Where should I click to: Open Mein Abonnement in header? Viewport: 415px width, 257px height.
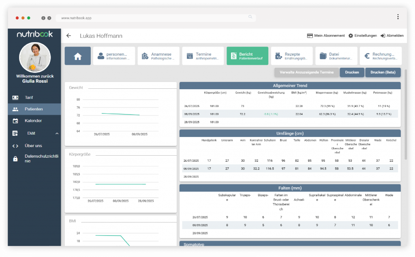326,36
